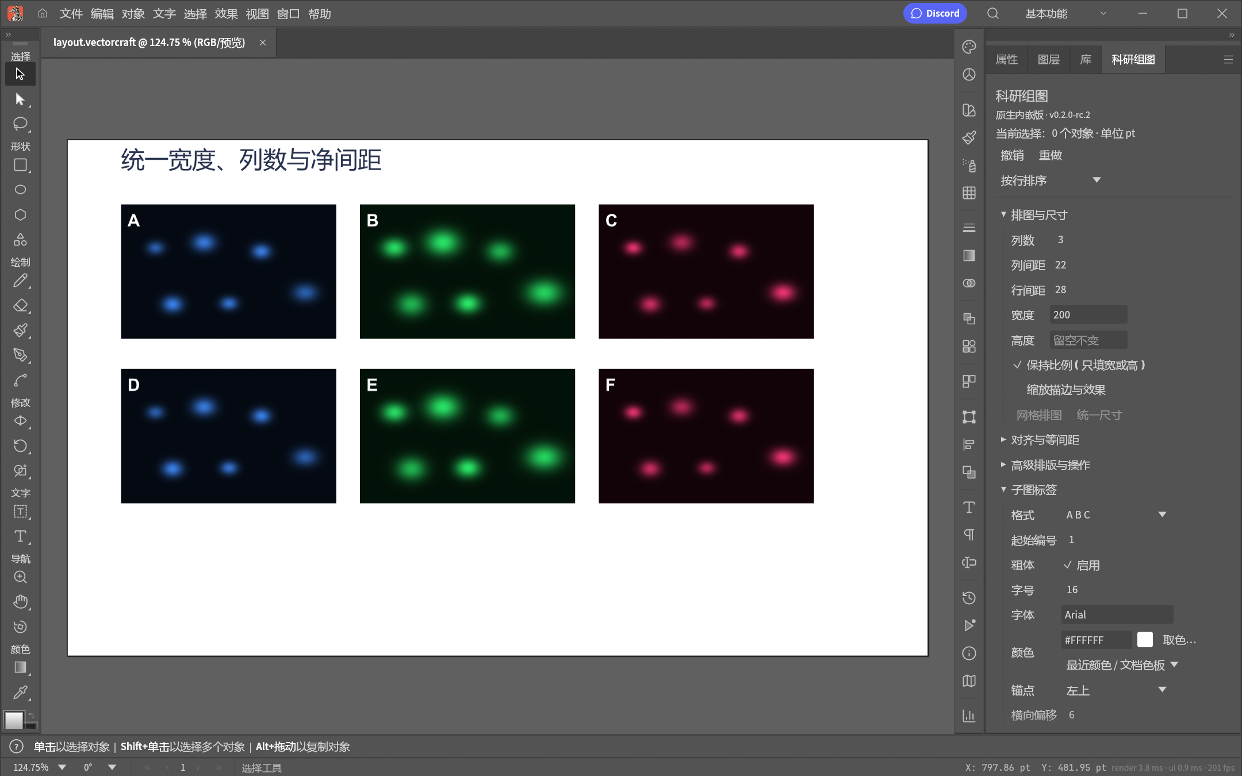Select the Rotate tool
1242x776 pixels.
20,445
